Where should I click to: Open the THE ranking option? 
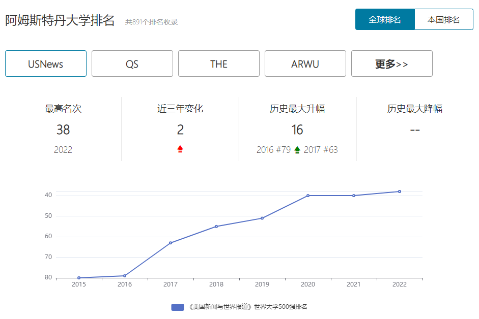(218, 63)
